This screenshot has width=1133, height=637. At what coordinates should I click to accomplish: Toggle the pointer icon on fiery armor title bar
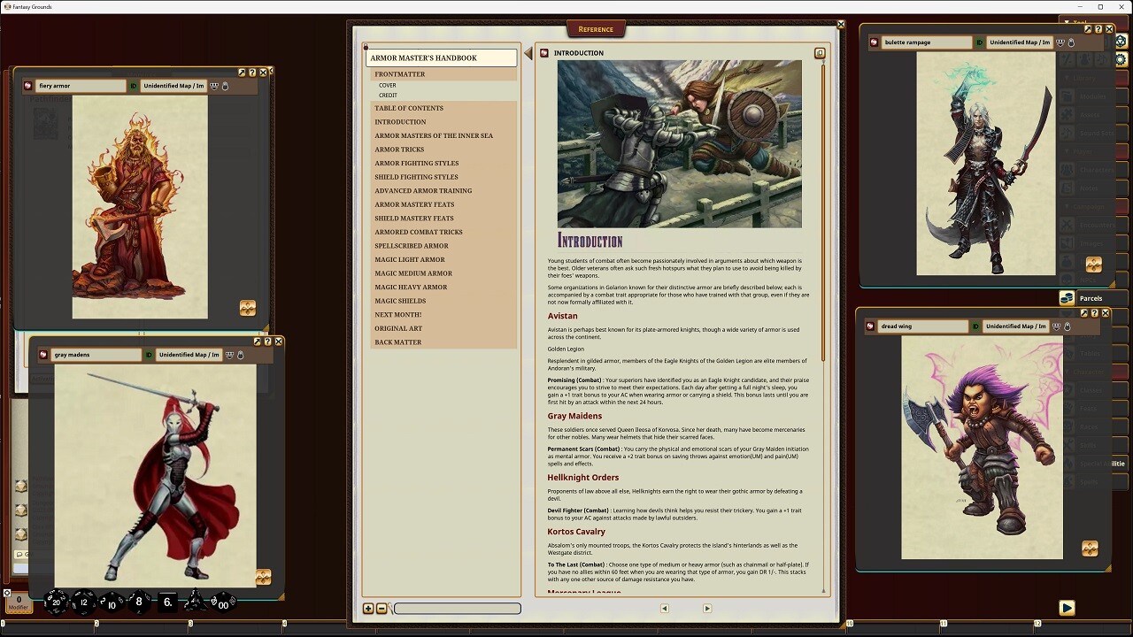(x=227, y=86)
